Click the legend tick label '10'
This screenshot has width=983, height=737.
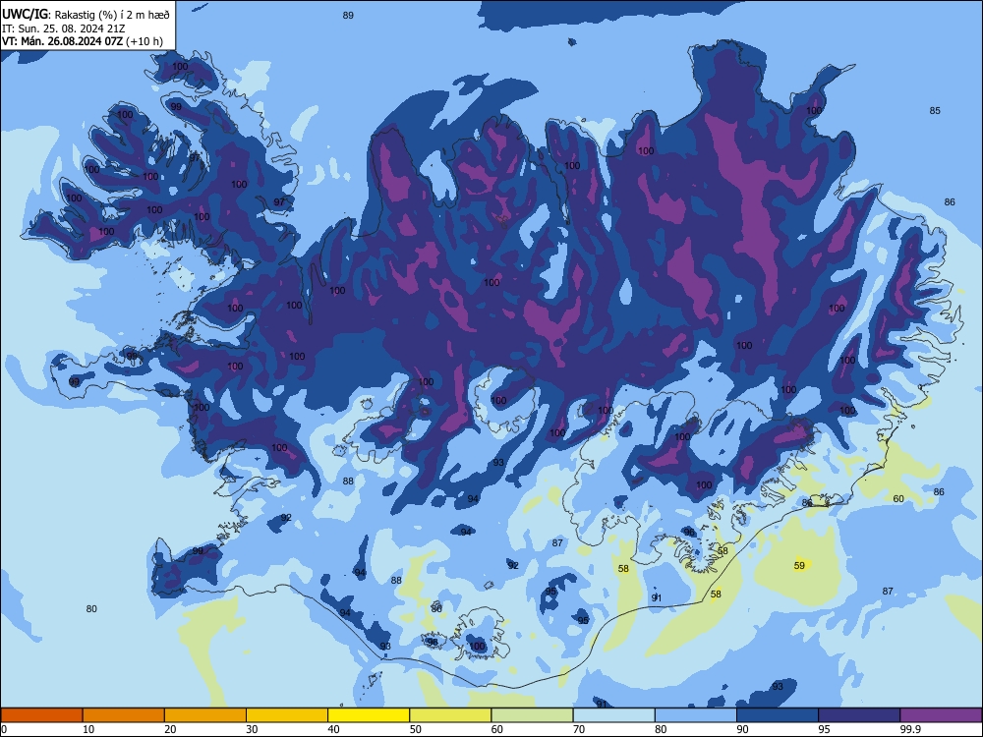point(88,729)
